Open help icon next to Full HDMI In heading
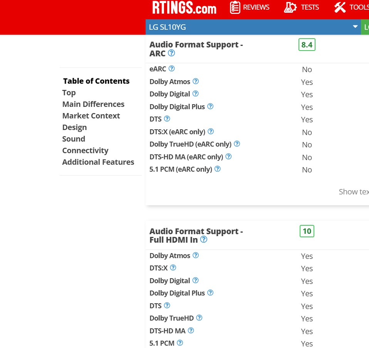 point(204,240)
